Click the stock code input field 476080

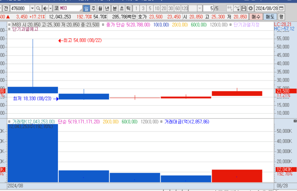click(x=19, y=8)
